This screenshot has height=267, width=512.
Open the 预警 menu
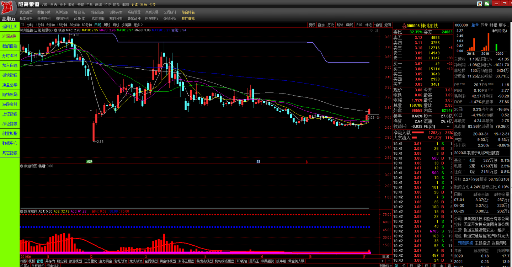tap(81, 5)
